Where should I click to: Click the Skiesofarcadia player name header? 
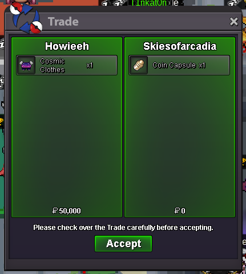pyautogui.click(x=180, y=46)
